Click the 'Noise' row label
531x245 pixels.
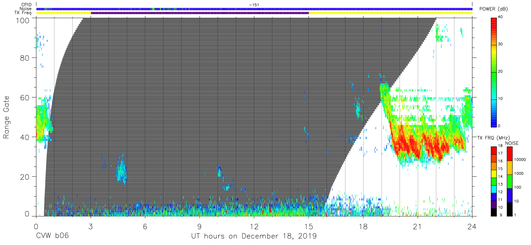coord(25,9)
